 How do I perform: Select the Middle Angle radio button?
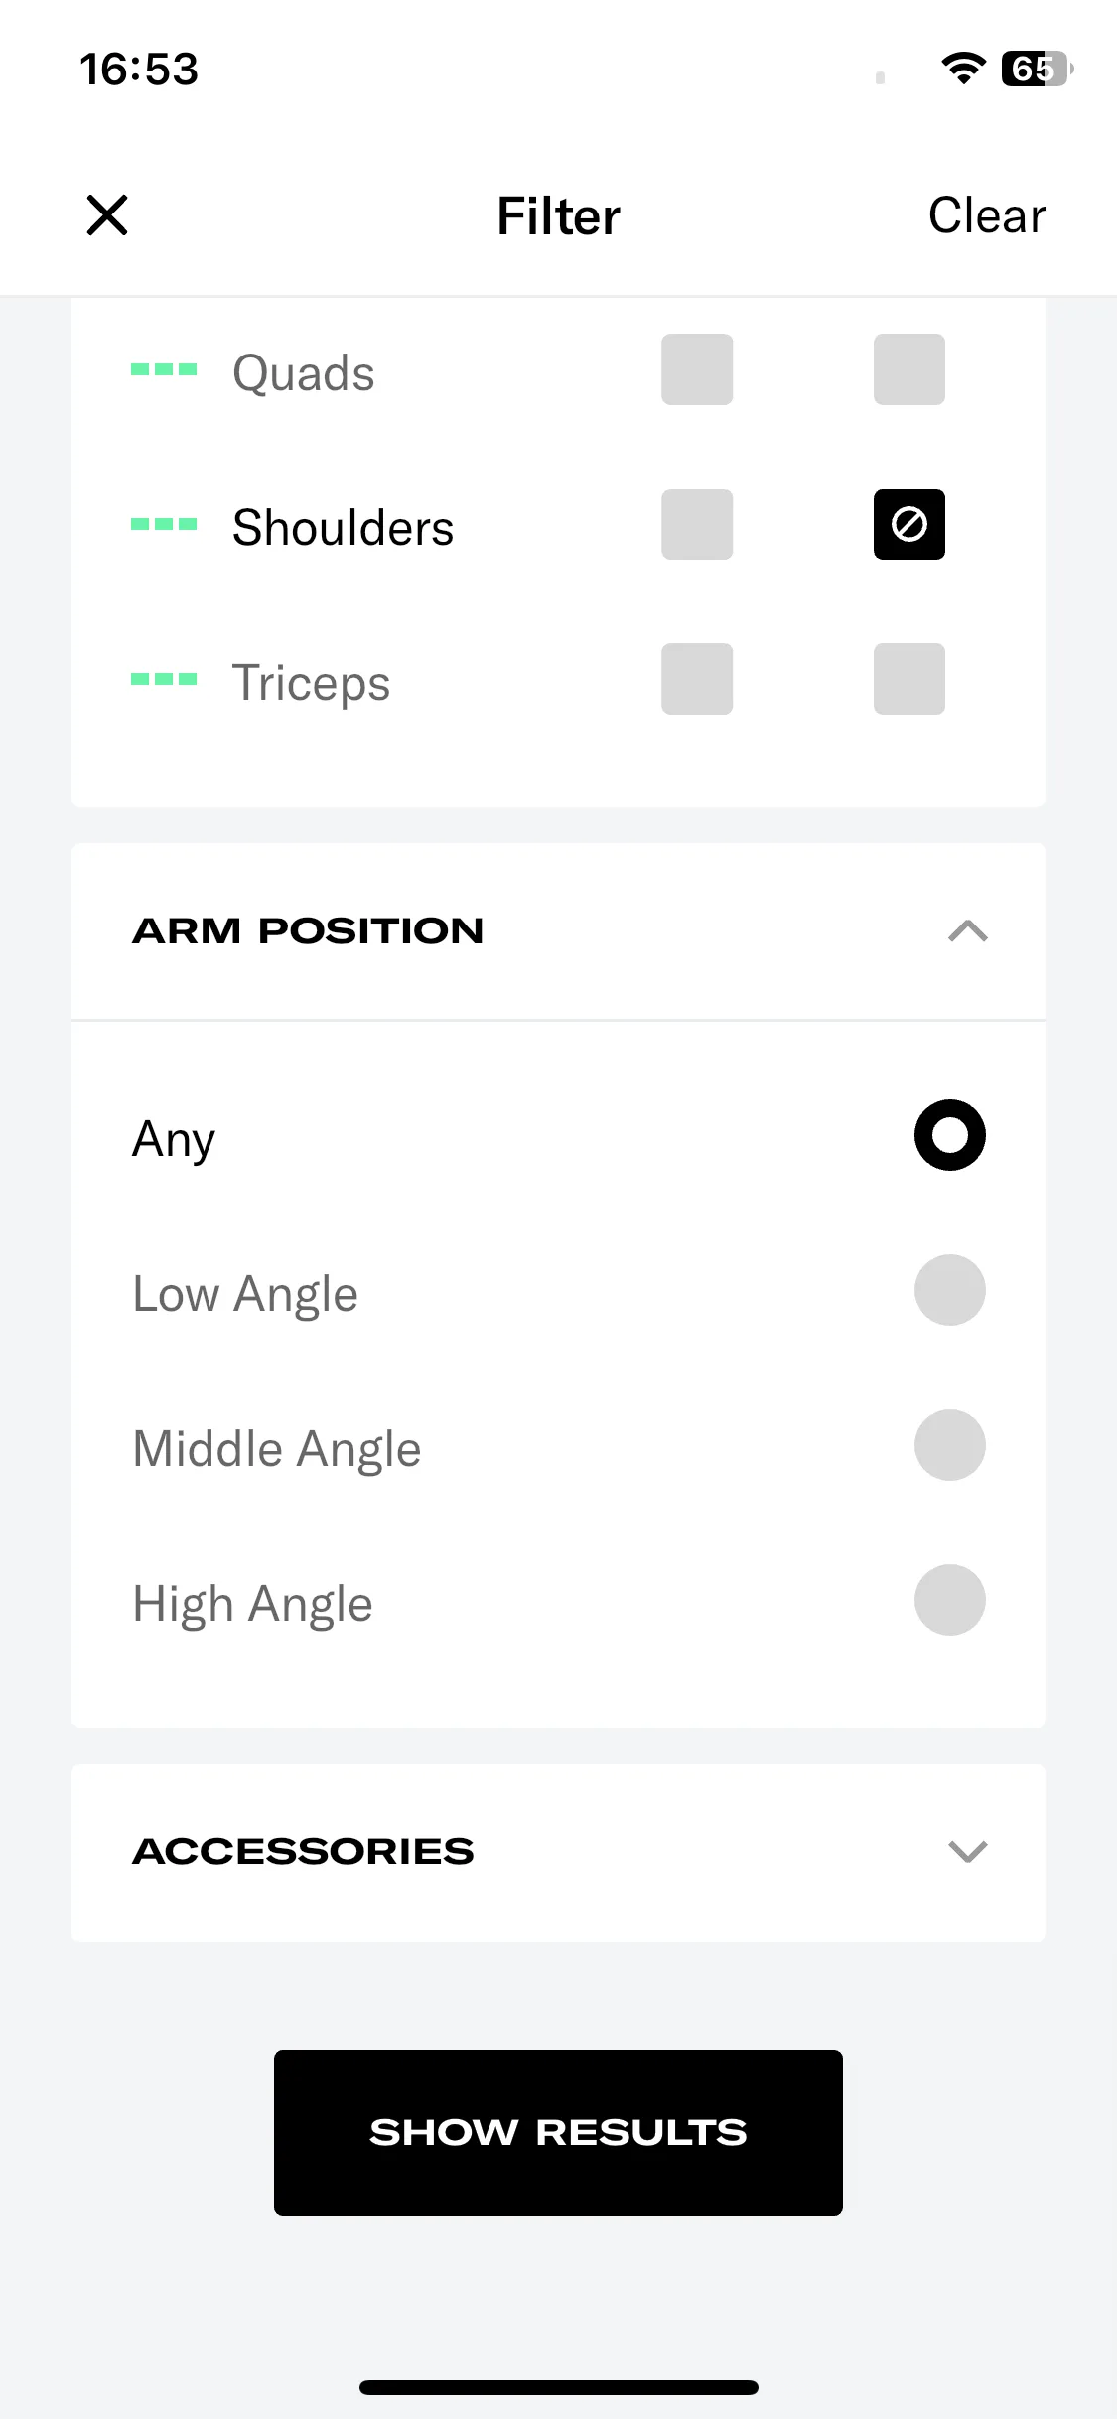pos(950,1445)
